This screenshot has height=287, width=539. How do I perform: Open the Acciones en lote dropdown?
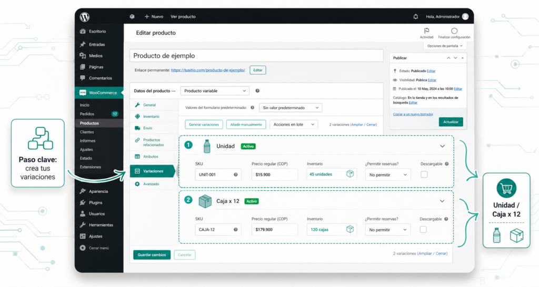point(294,124)
